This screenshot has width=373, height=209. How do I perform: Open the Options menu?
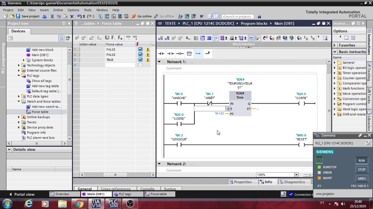click(73, 10)
